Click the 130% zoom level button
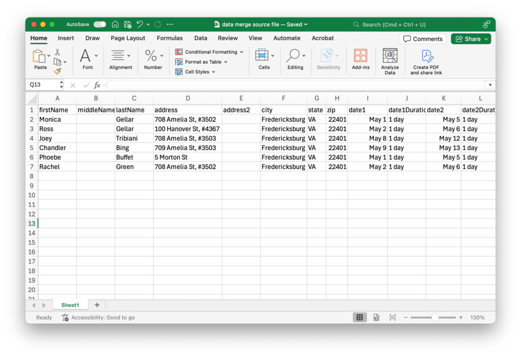Image resolution: width=521 pixels, height=357 pixels. [x=477, y=317]
